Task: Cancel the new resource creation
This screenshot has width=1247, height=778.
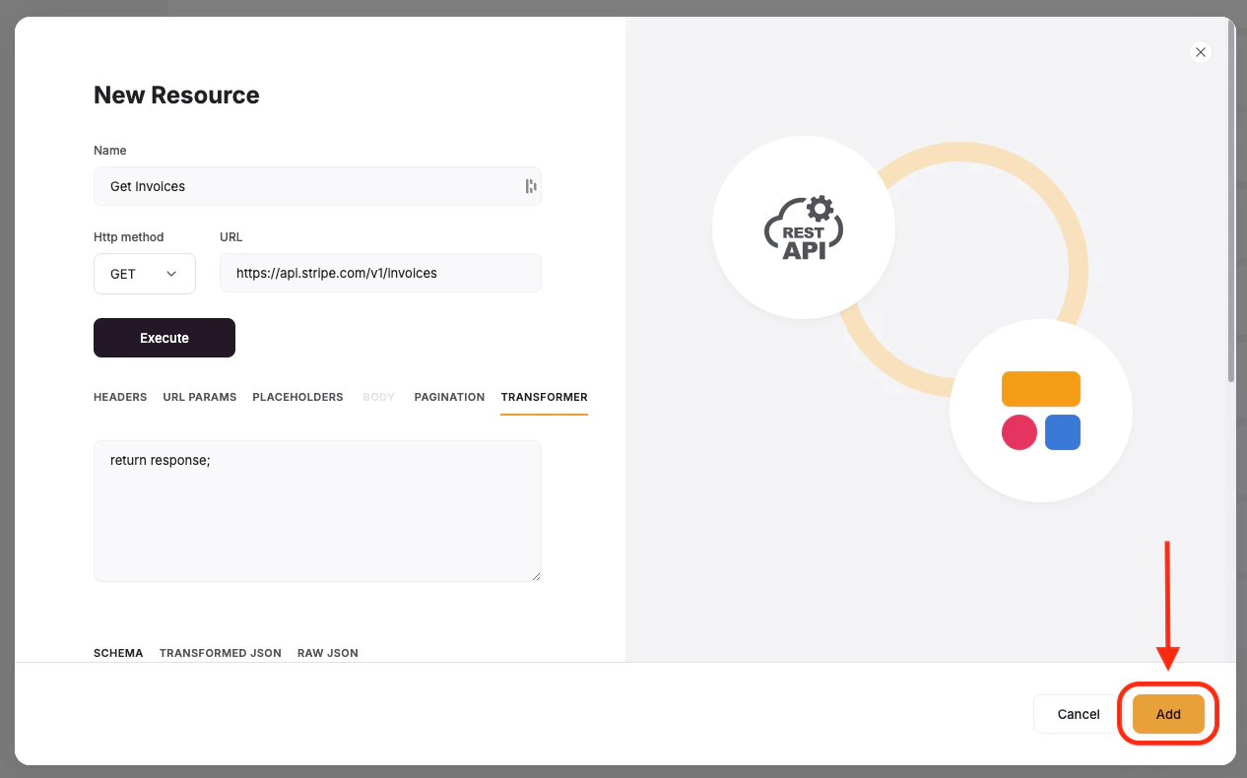Action: 1079,714
